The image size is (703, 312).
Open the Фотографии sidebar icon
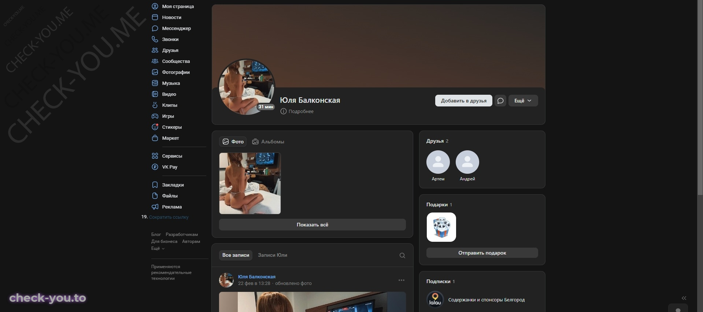(155, 72)
